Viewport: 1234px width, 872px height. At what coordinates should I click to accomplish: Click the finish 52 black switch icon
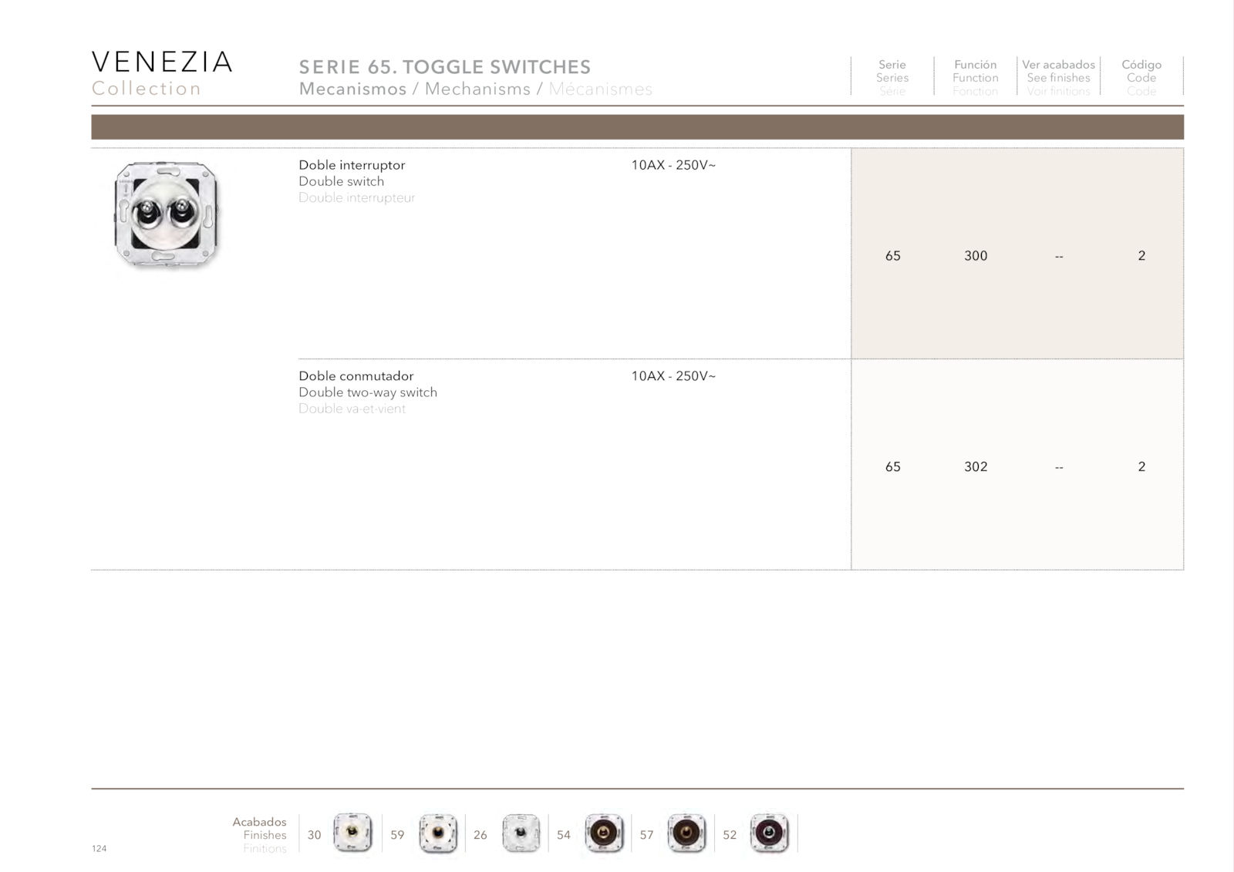(770, 833)
